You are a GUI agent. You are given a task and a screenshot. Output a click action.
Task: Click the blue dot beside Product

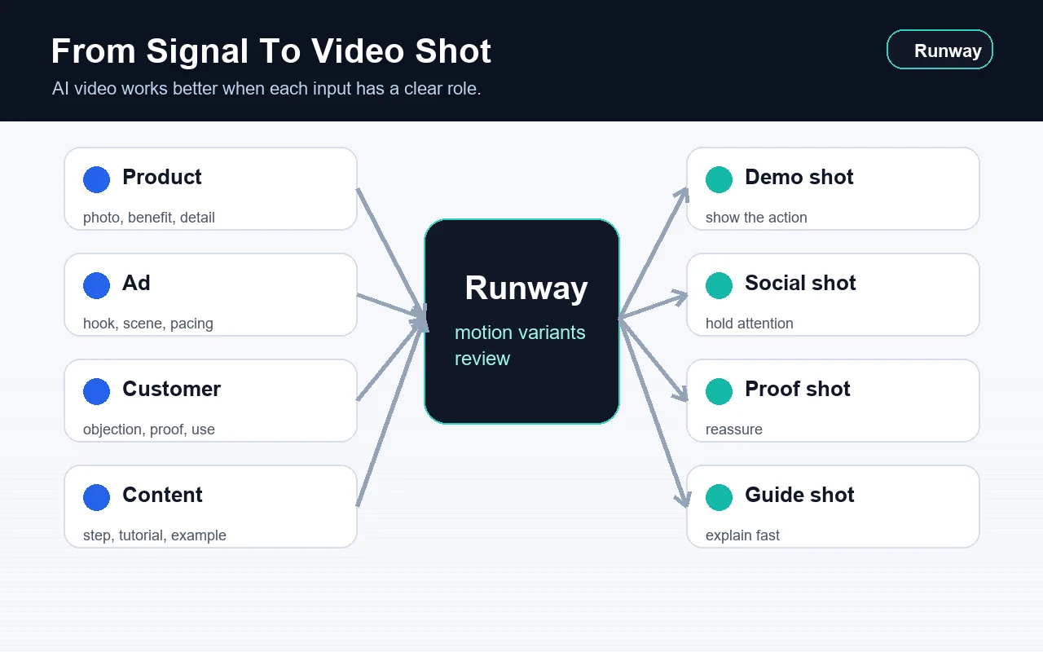click(96, 179)
